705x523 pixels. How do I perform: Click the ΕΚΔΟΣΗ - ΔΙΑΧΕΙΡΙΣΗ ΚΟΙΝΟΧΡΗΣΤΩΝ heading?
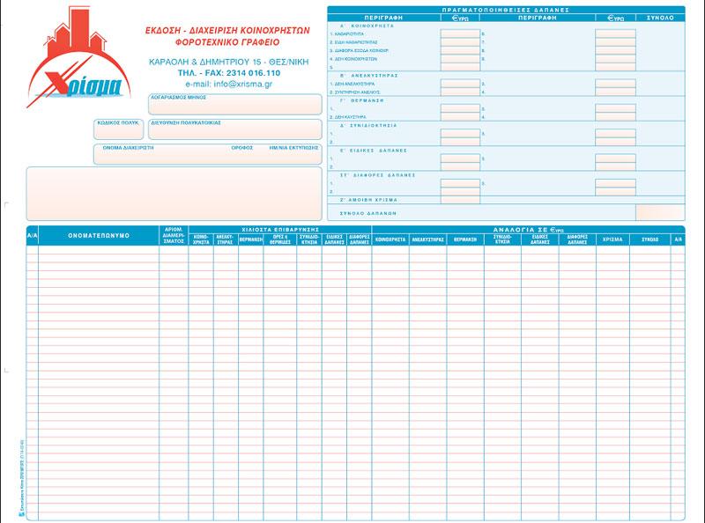(x=227, y=31)
